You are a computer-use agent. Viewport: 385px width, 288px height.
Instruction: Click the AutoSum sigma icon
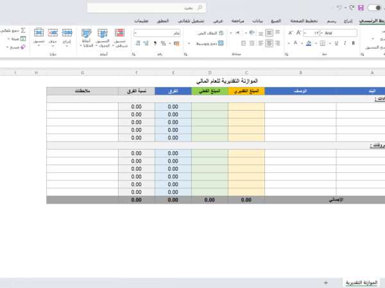(x=23, y=30)
